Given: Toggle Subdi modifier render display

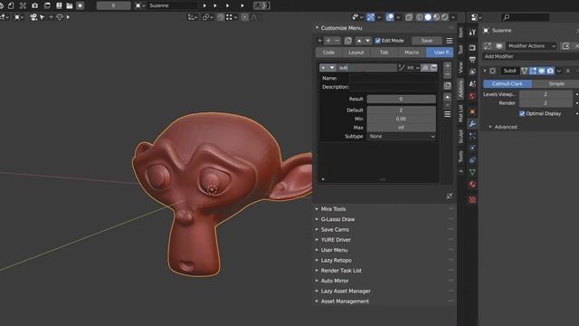Looking at the screenshot, I should point(550,71).
